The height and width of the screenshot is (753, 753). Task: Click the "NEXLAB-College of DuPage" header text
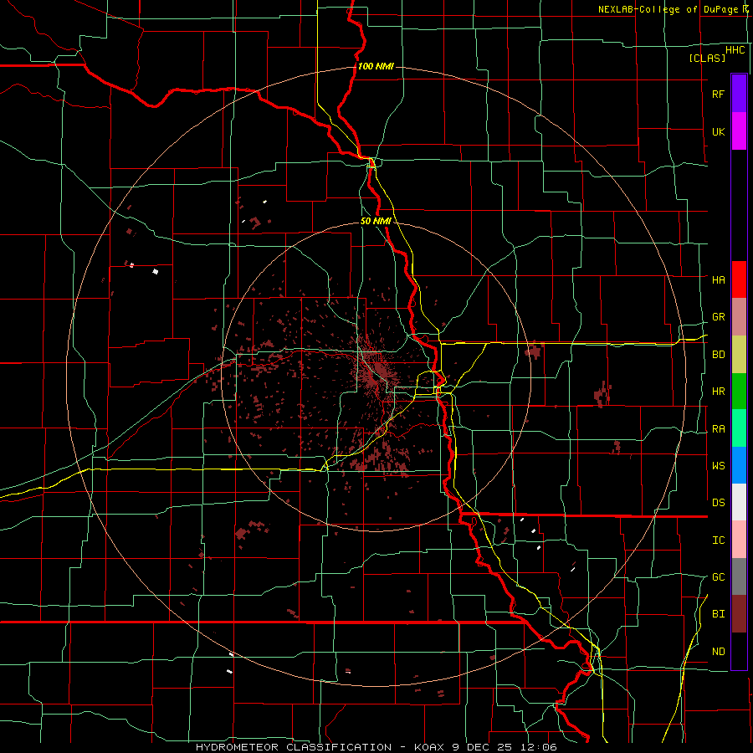pos(668,9)
